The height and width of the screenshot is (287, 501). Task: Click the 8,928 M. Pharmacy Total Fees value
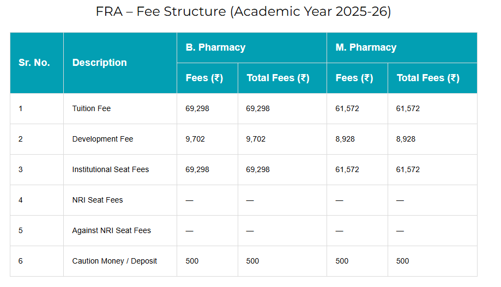point(406,139)
